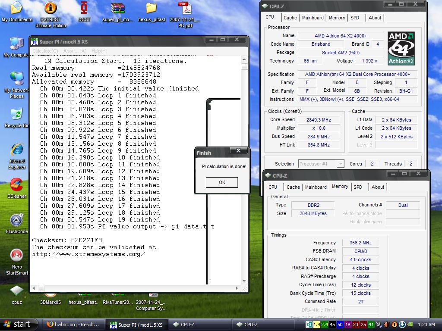The width and height of the screenshot is (442, 331).
Task: Click the tray temperature reading 45
Action: 332,325
